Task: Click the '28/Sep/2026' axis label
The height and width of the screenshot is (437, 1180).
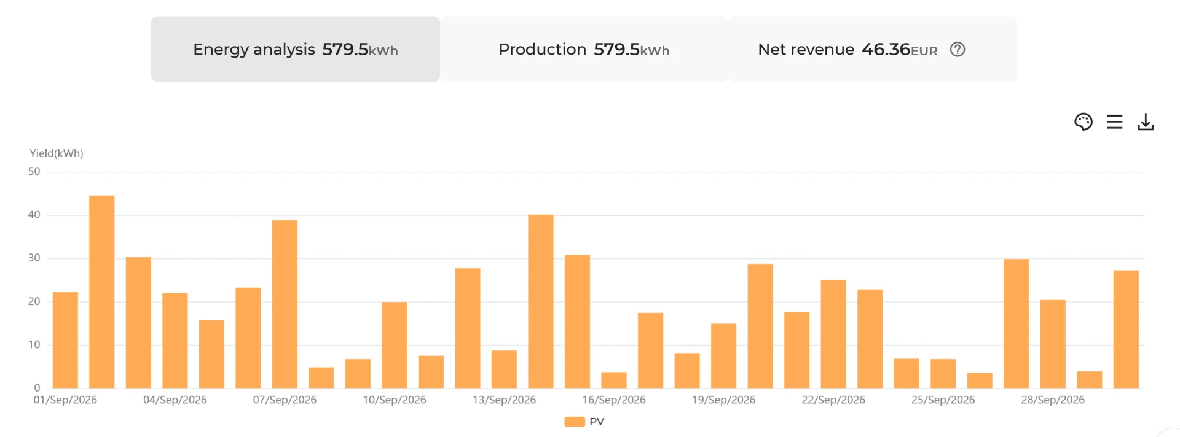Action: pos(1053,400)
